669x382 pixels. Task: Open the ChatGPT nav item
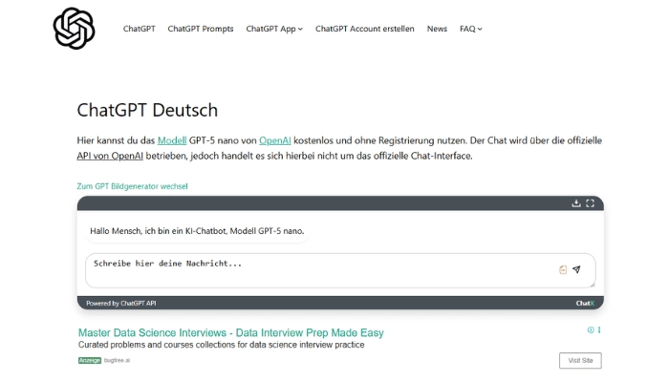(x=140, y=29)
